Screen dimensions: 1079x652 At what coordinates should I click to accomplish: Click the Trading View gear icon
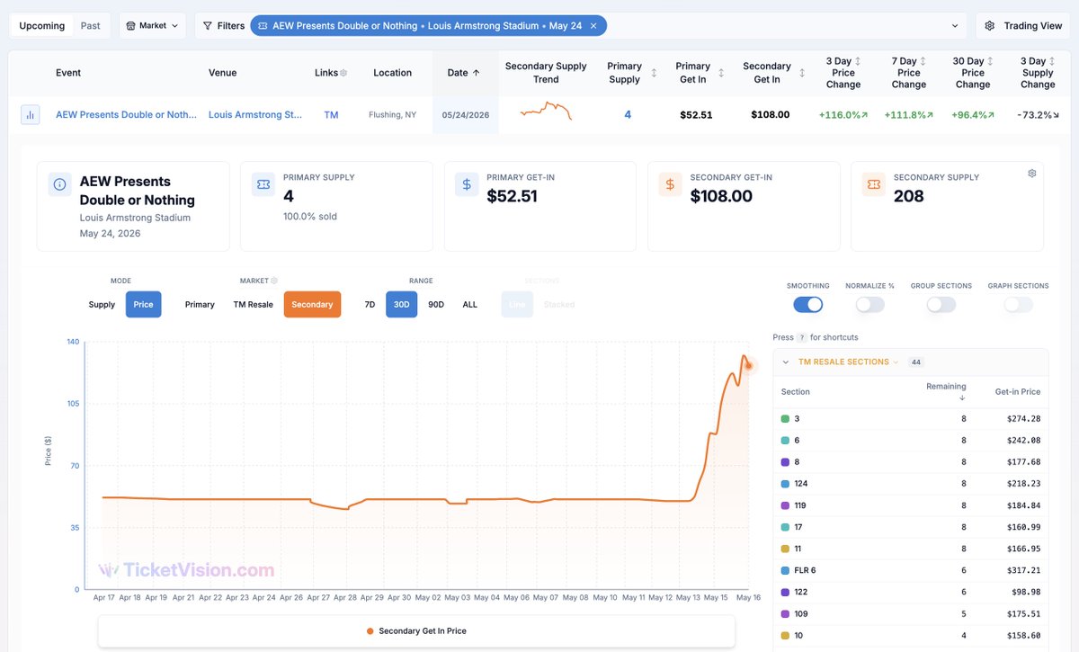coord(990,26)
